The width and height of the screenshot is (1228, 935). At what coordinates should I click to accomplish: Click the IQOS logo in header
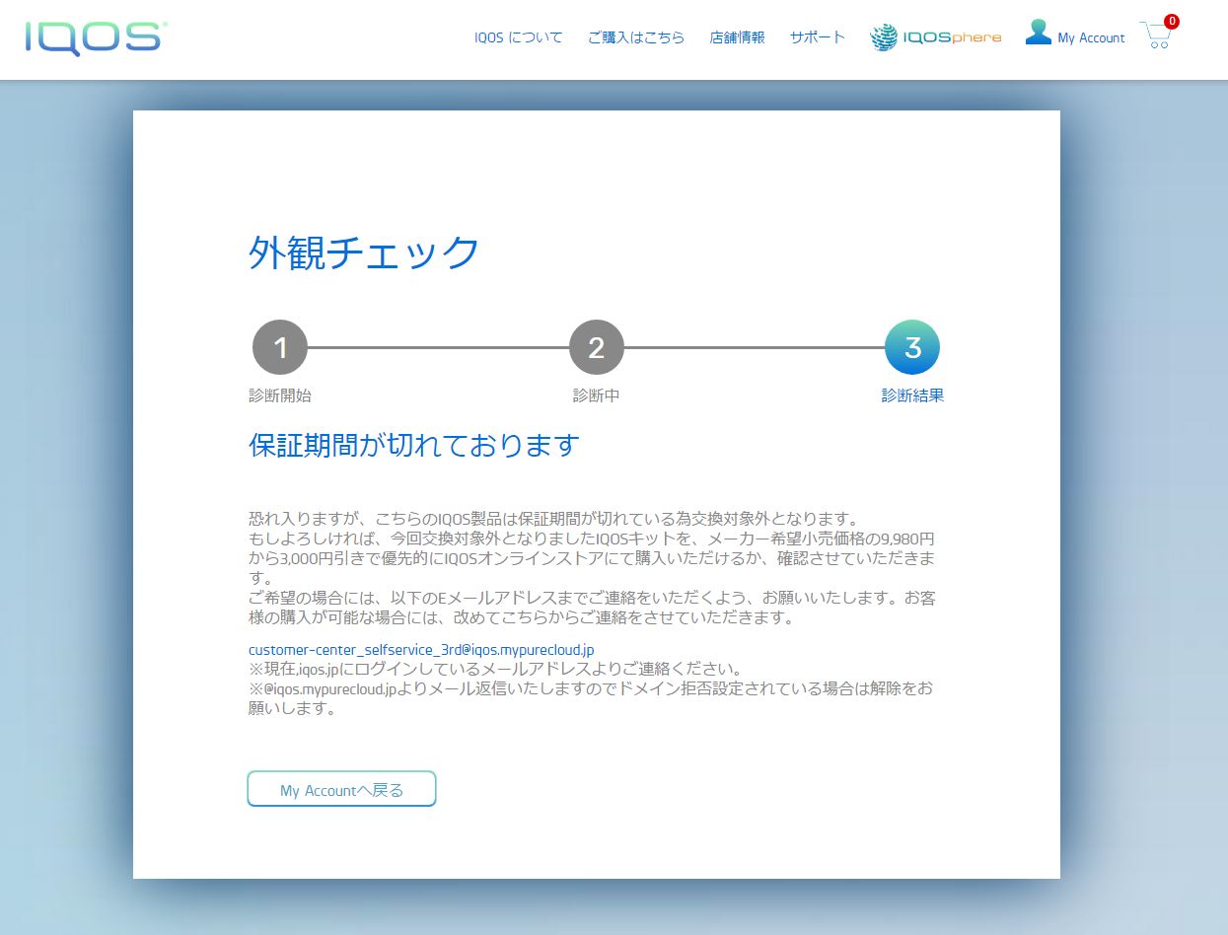[x=95, y=37]
